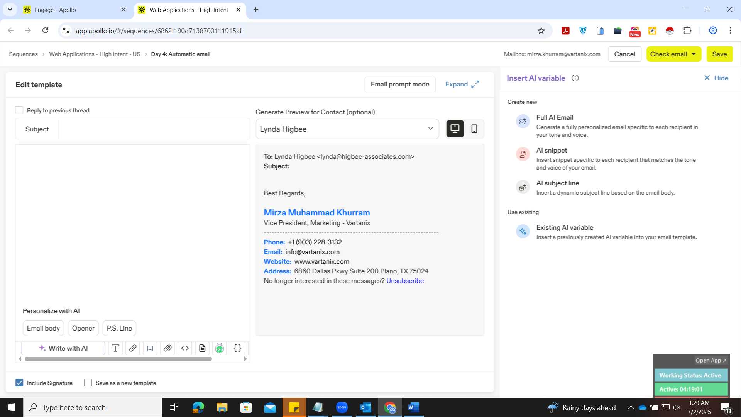
Task: Select the Web Applications - High Intent tab
Action: [189, 10]
